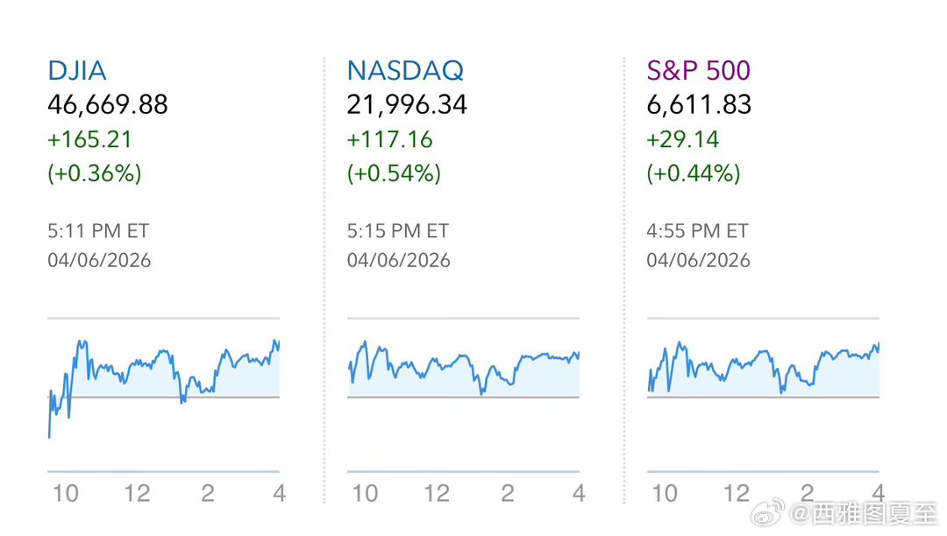The image size is (947, 536).
Task: Click the NASDAQ (+0.54%) percent change
Action: coord(394,173)
